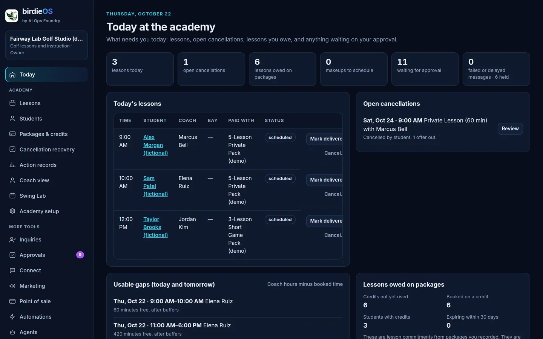Click the Connect chat bubble icon
The width and height of the screenshot is (543, 339).
pyautogui.click(x=12, y=270)
